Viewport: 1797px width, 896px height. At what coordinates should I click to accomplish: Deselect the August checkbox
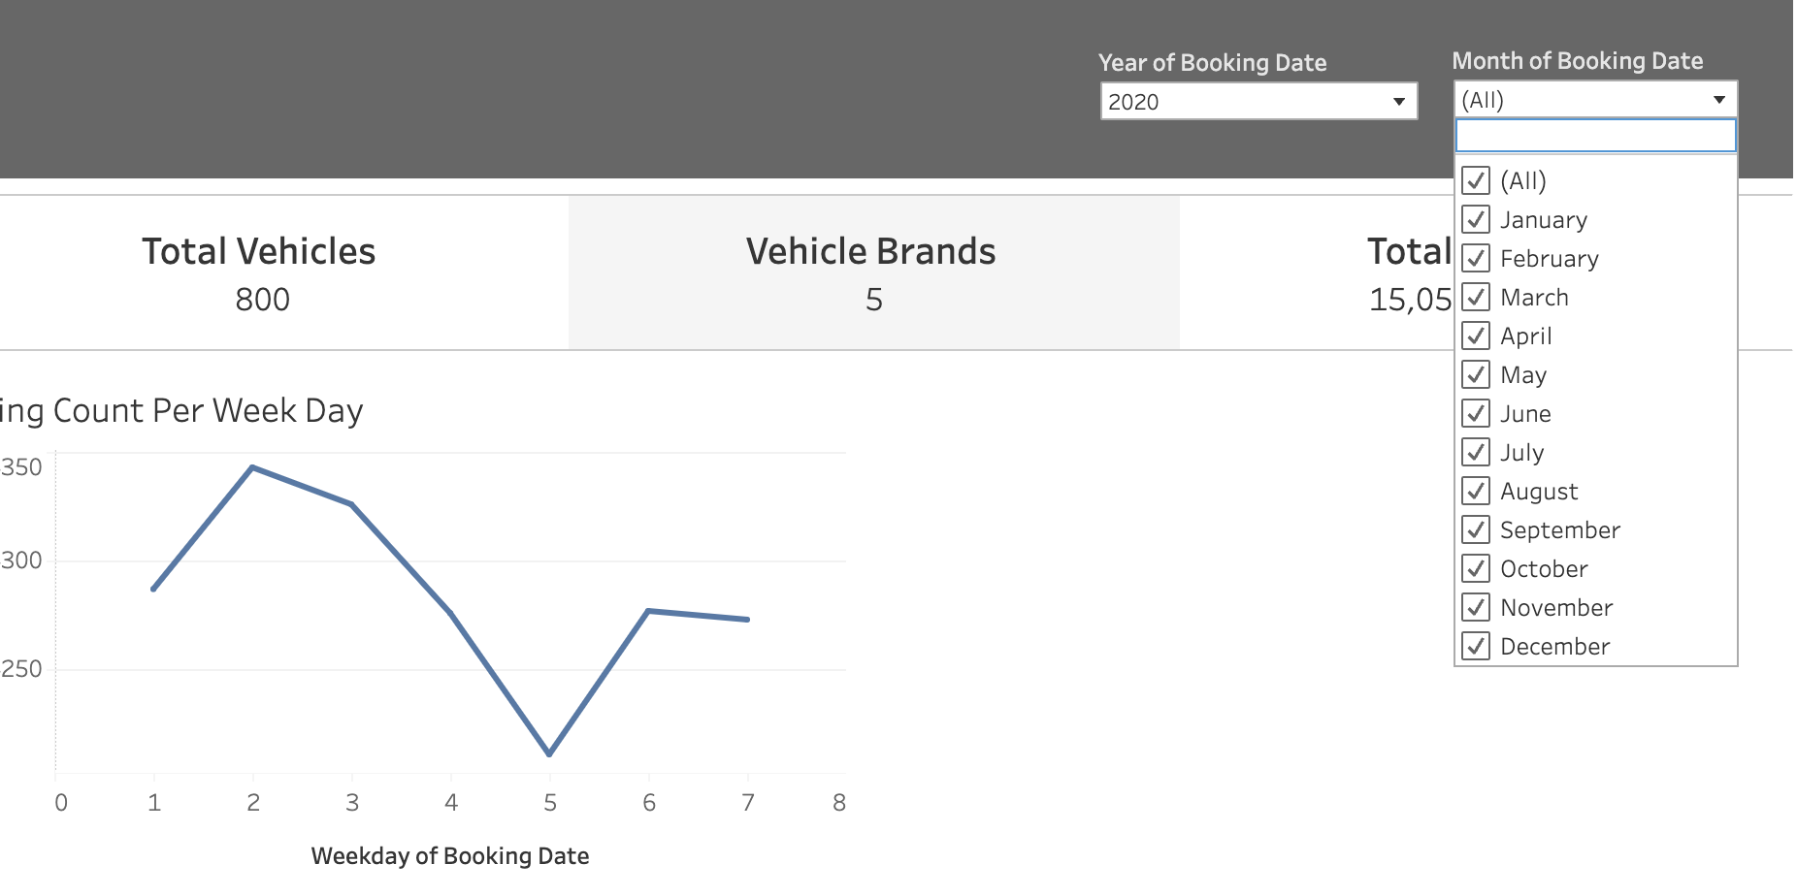pos(1476,491)
